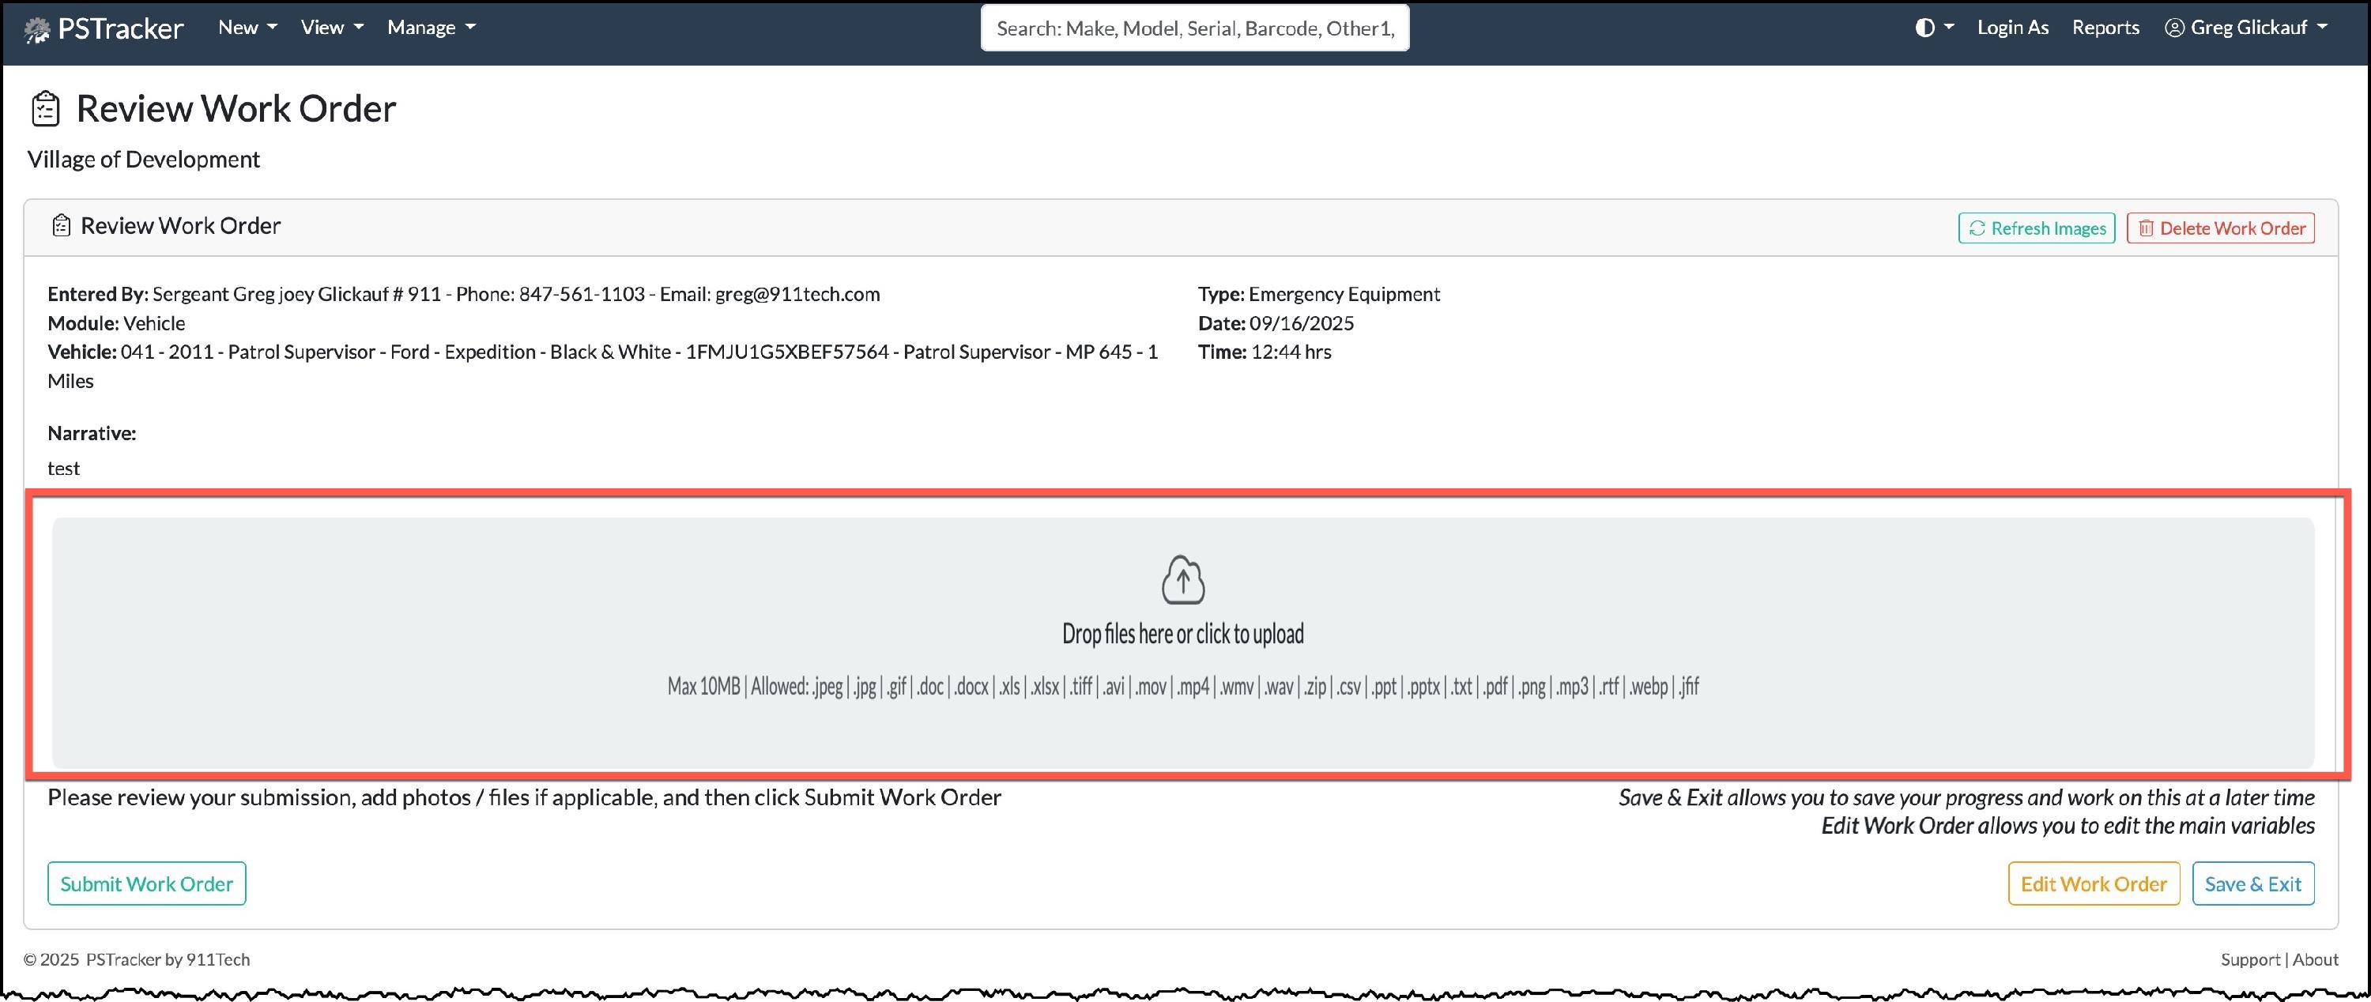The image size is (2371, 1002).
Task: Click the half-circle theme contrast icon
Action: [1924, 28]
